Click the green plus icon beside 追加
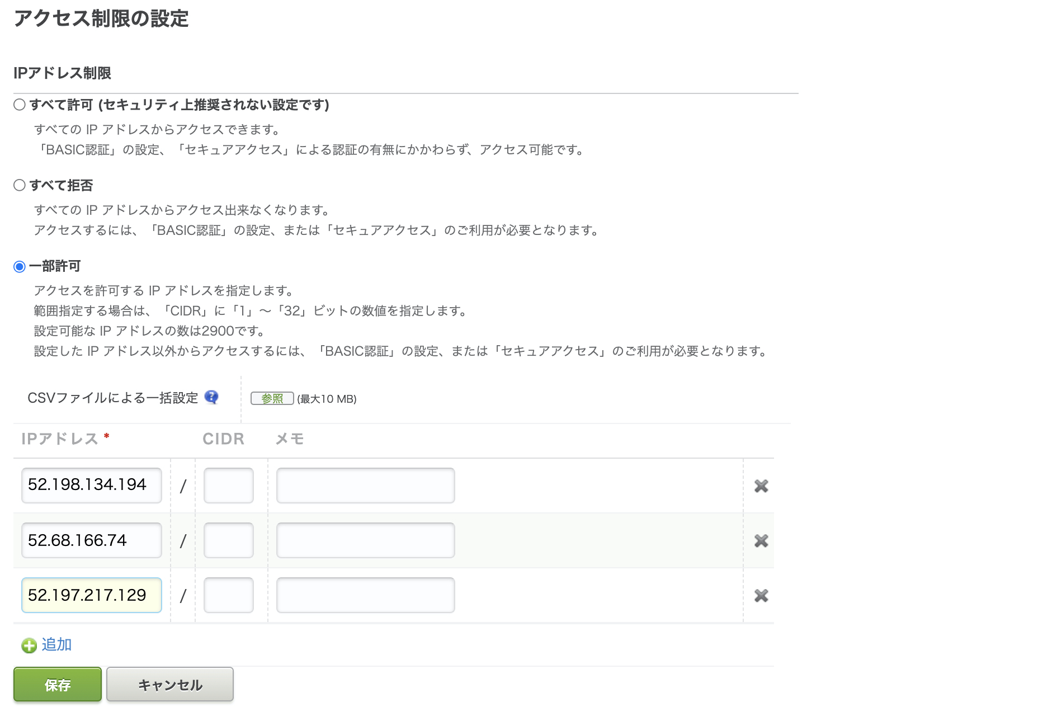This screenshot has height=716, width=1057. (29, 646)
